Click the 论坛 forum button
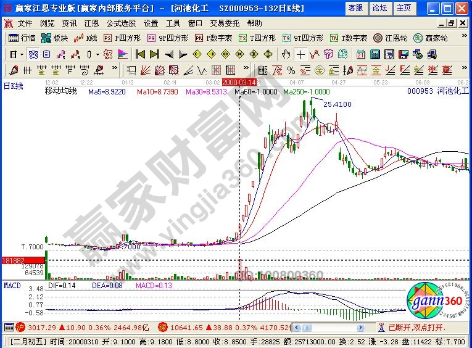The height and width of the screenshot is (348, 472). 379,7
